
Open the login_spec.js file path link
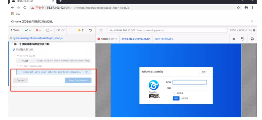coord(37,38)
